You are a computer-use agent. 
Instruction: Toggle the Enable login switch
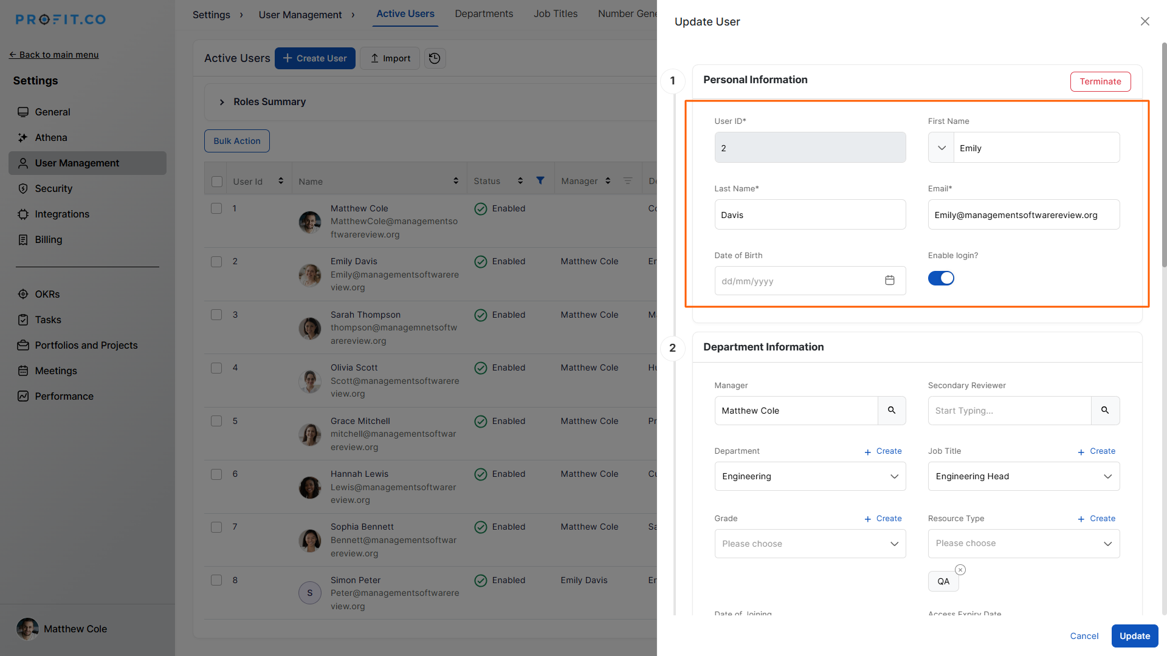click(941, 278)
